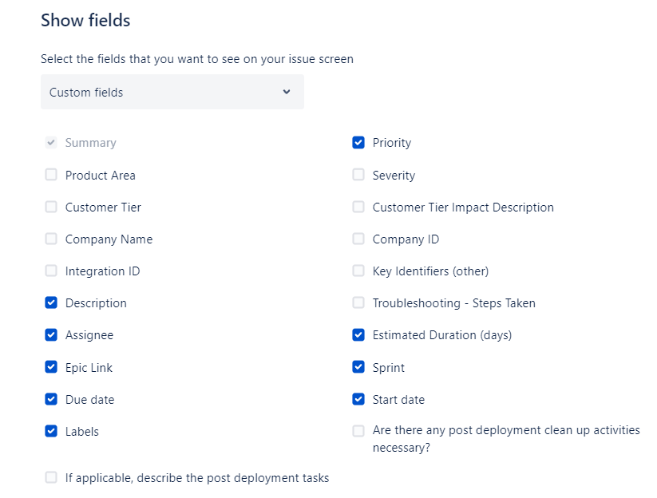Disable the Assignee checkbox
Viewport: 657px width, 498px height.
(x=51, y=334)
